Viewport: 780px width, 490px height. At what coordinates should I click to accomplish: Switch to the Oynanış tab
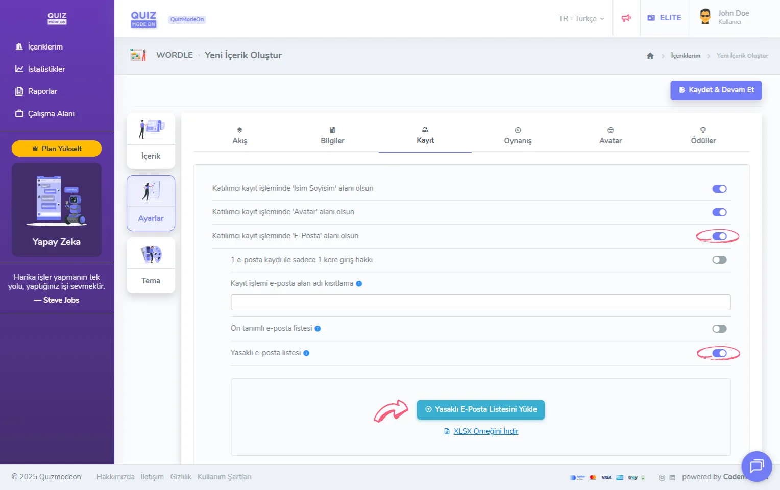tap(518, 136)
